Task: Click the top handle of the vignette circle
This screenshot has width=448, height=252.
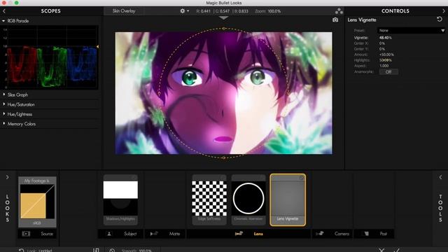Action: click(x=224, y=29)
